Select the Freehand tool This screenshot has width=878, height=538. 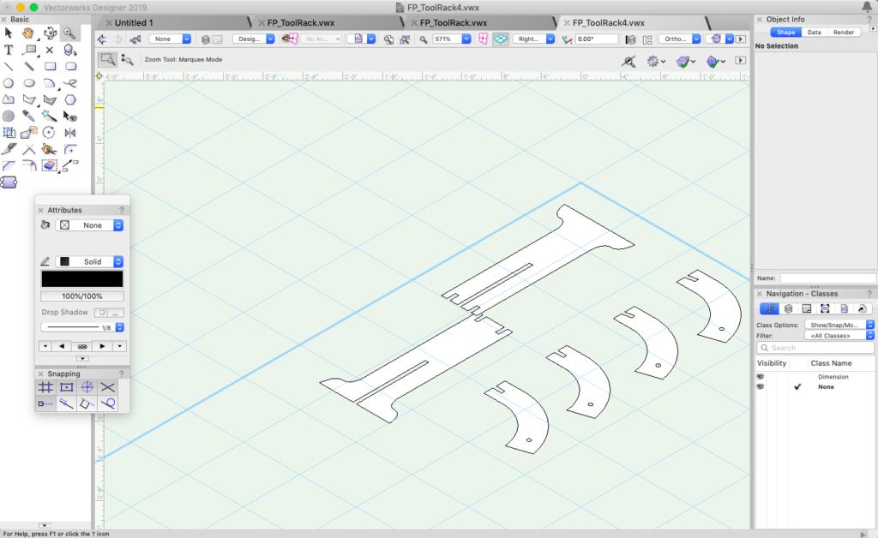[70, 83]
